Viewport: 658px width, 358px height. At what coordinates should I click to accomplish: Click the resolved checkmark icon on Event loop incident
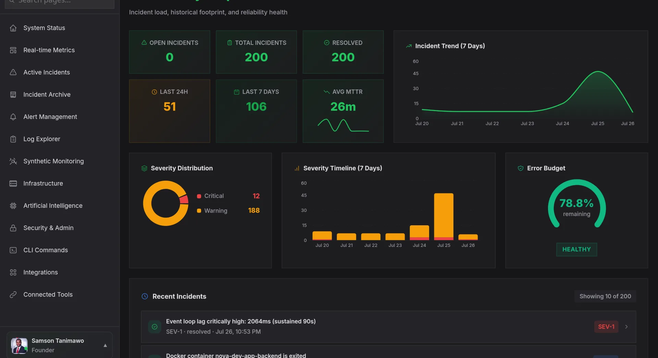click(155, 327)
